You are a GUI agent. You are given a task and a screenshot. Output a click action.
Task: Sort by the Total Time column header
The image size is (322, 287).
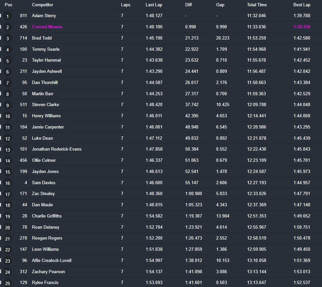[257, 5]
